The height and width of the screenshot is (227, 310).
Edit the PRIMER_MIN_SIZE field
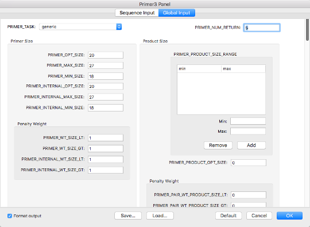106,76
